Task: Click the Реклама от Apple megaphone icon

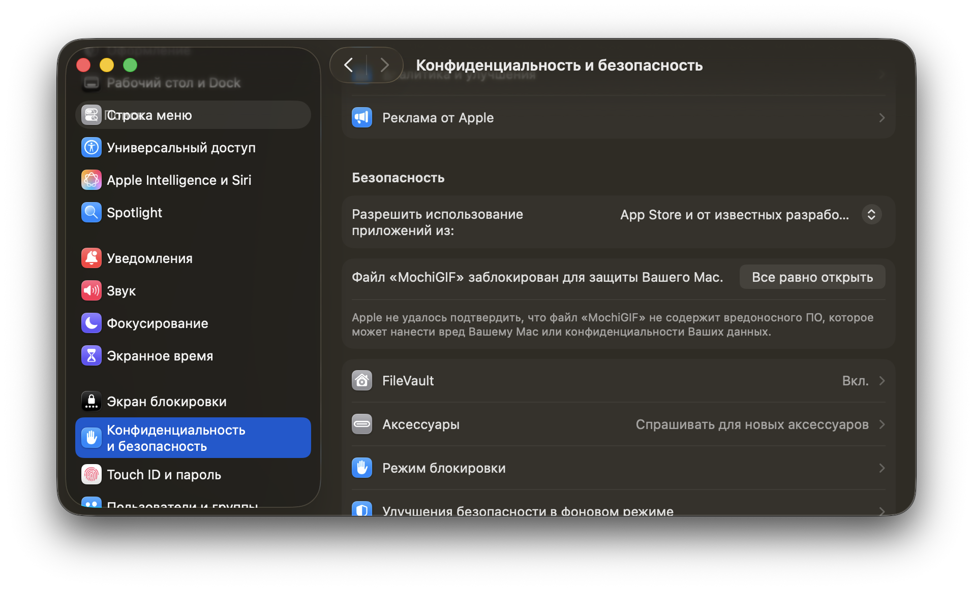Action: (x=362, y=118)
